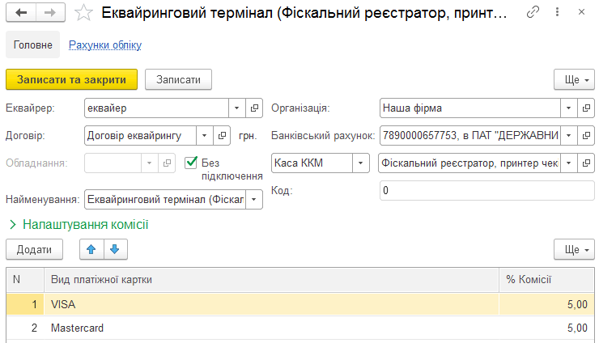Viewport: 599px width, 343px height.
Task: Click the Найменування text field
Action: pos(165,199)
